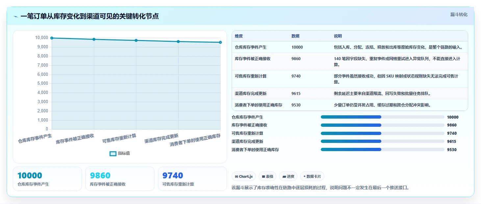This screenshot has width=481, height=204.
Task: Click table value 9615
Action: [x=296, y=94]
